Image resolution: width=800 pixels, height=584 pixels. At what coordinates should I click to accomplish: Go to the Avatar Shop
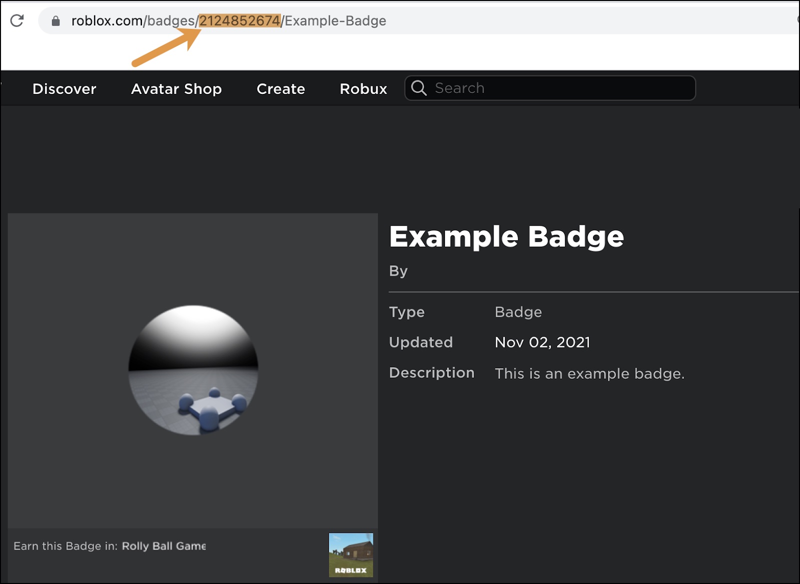click(176, 89)
